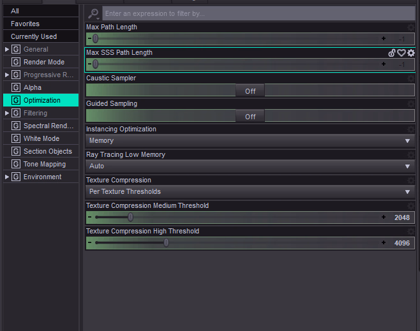Increase Max Path Length with plus button
The height and width of the screenshot is (331, 420).
(x=384, y=38)
